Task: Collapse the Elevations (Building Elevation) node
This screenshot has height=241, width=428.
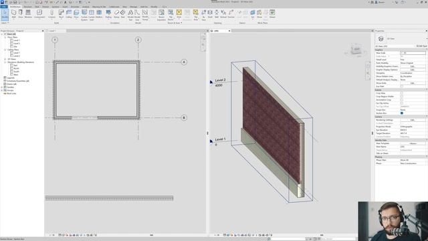Action: 5,62
